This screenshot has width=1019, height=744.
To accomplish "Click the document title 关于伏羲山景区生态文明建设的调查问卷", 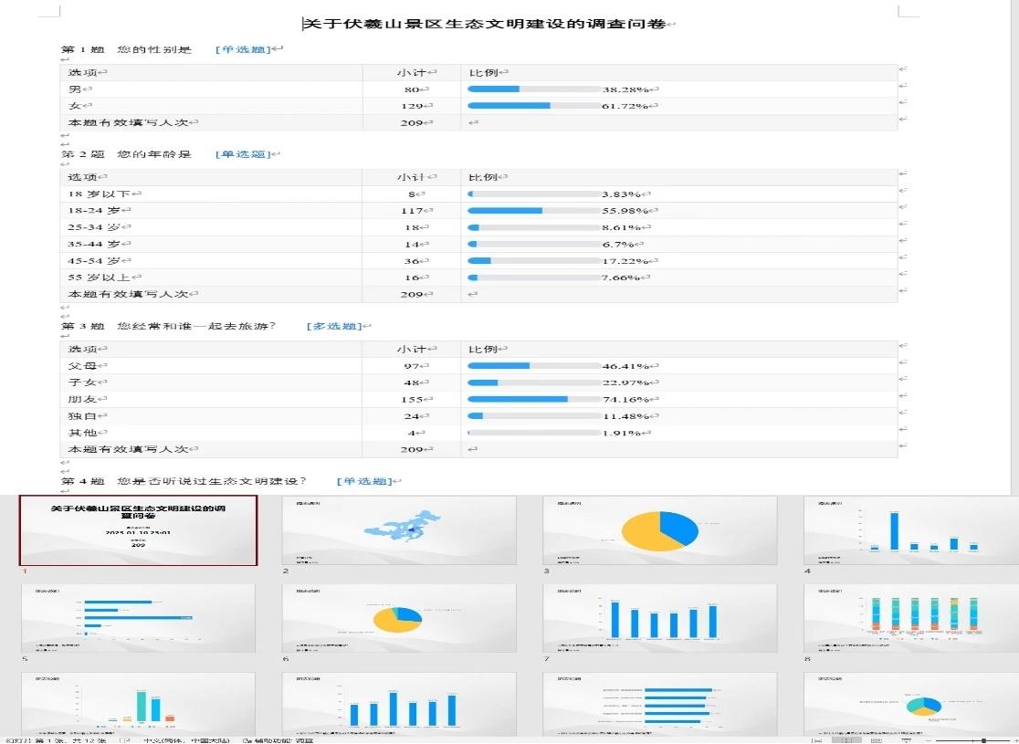I will (x=488, y=24).
